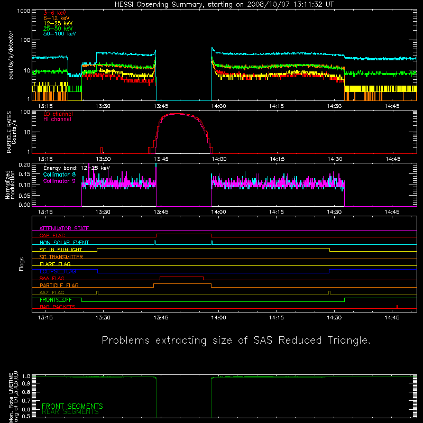
Task: Click the Normalized modulation axis label
Action: pos(10,185)
